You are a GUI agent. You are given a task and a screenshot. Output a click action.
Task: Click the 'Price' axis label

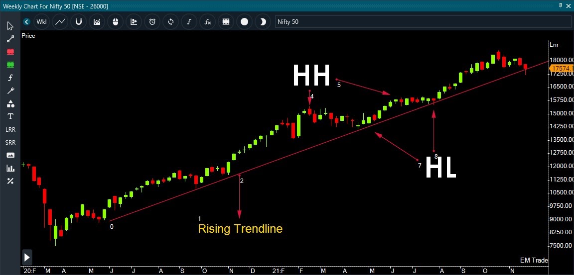click(x=28, y=36)
